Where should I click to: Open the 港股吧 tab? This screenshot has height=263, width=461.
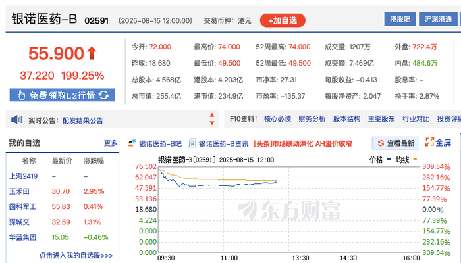tap(400, 19)
